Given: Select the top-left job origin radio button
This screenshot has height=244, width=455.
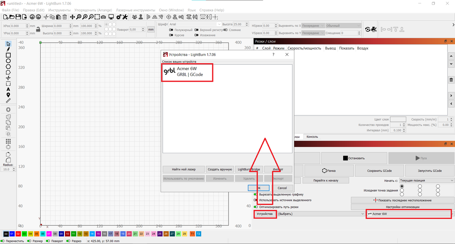Looking at the screenshot, I should pos(402,186).
